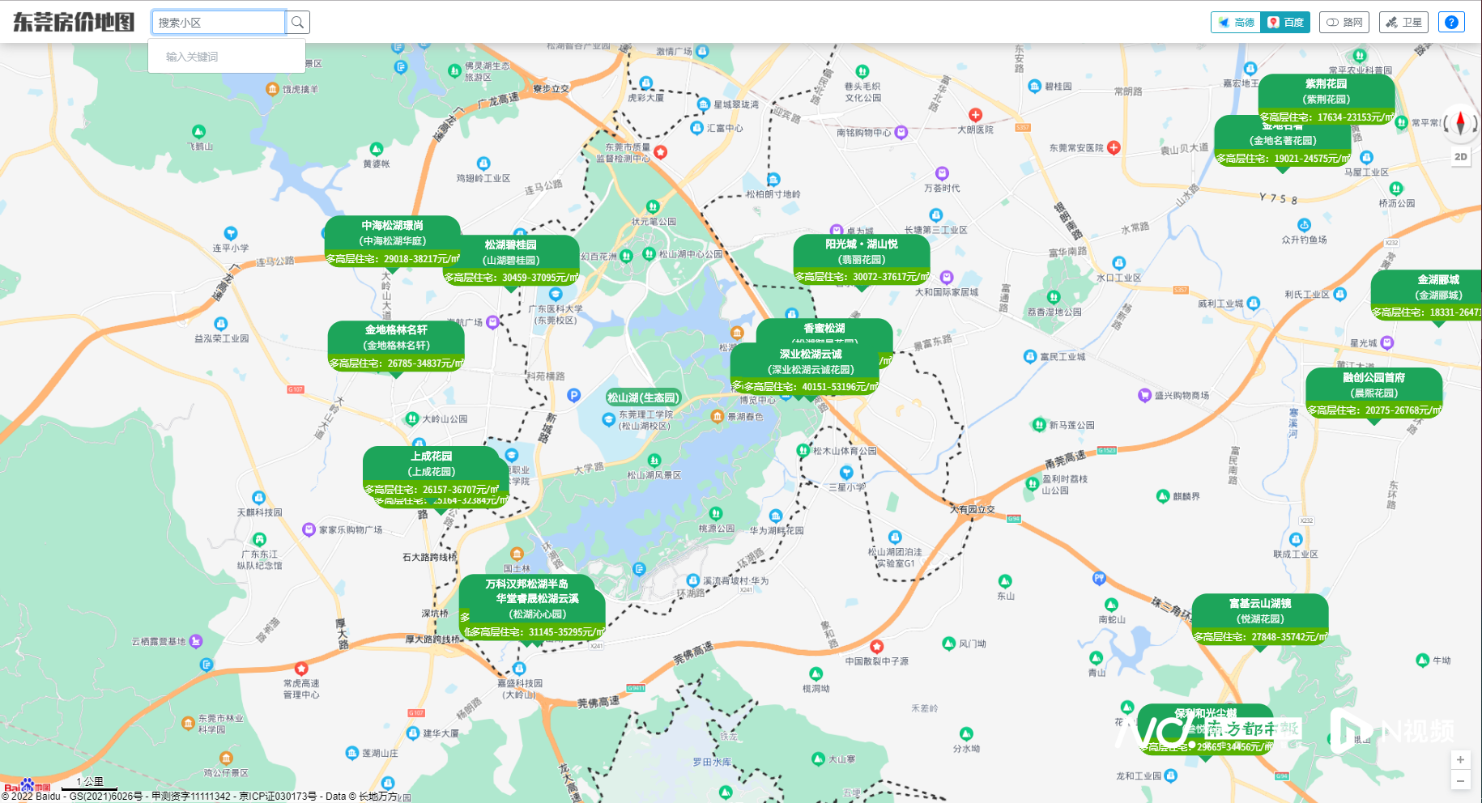Image resolution: width=1482 pixels, height=803 pixels.
Task: Click the 新马莲公园 park icon
Action: [x=1039, y=424]
